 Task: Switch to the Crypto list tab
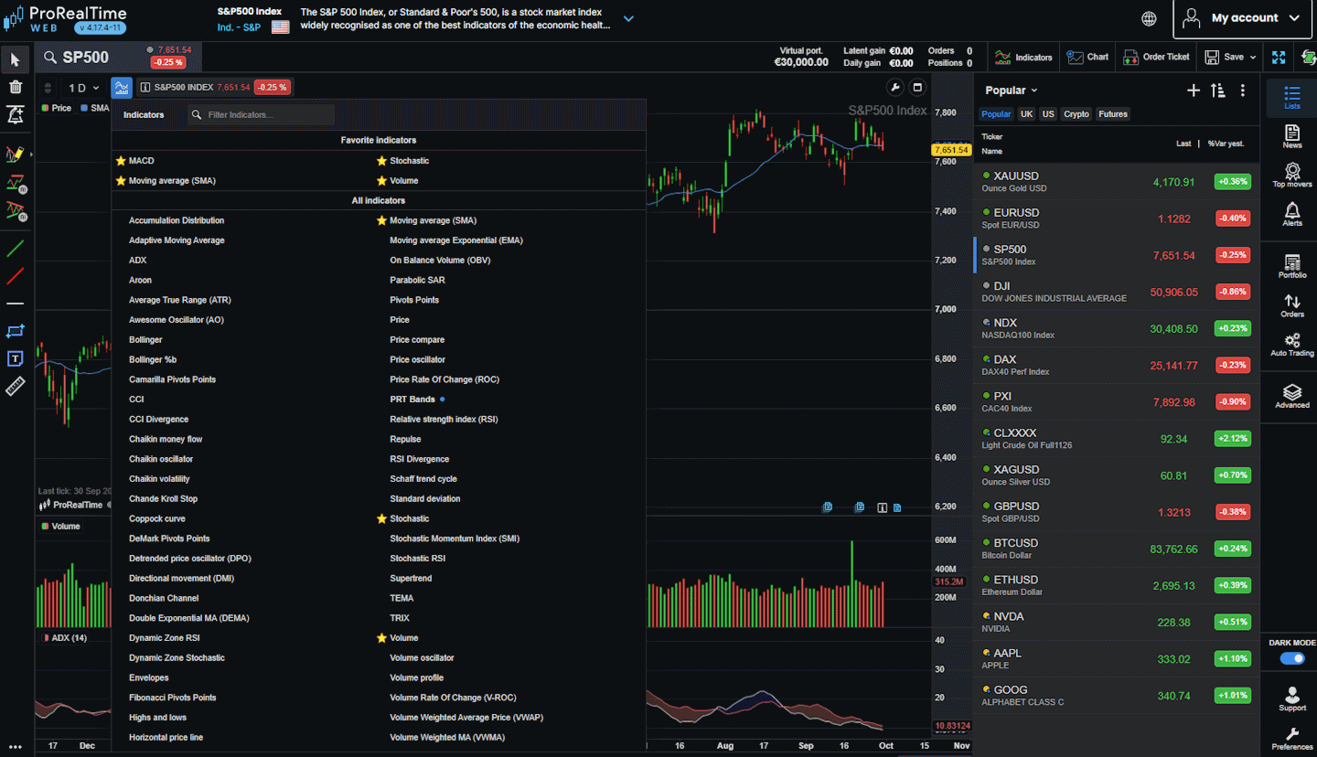coord(1076,114)
